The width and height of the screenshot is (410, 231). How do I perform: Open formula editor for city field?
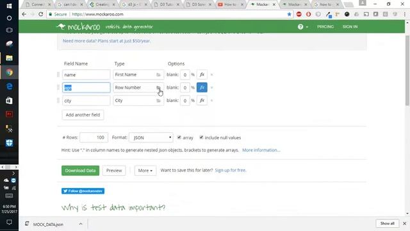click(x=202, y=101)
